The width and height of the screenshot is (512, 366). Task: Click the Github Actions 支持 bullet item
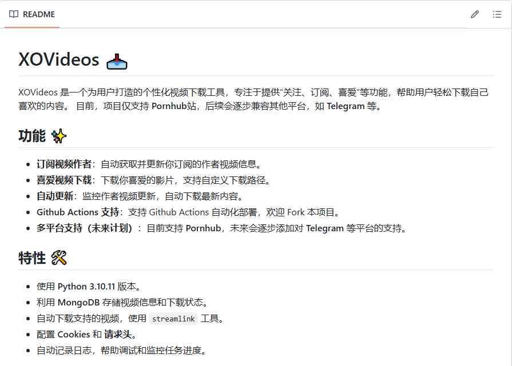coord(70,211)
